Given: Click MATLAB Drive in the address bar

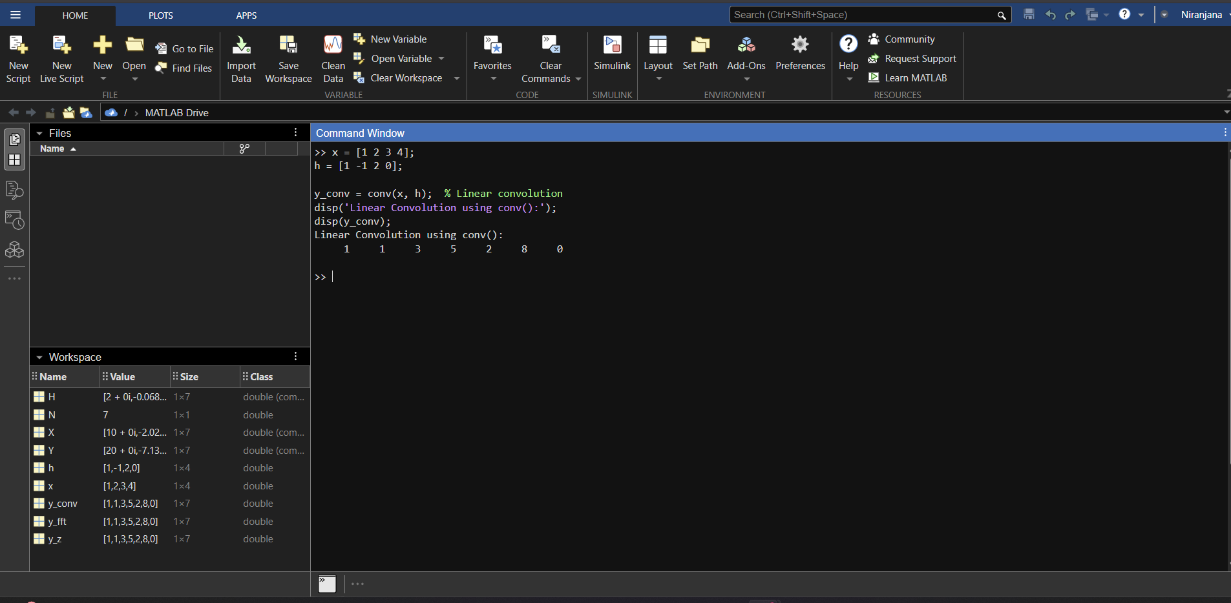Looking at the screenshot, I should pos(177,113).
